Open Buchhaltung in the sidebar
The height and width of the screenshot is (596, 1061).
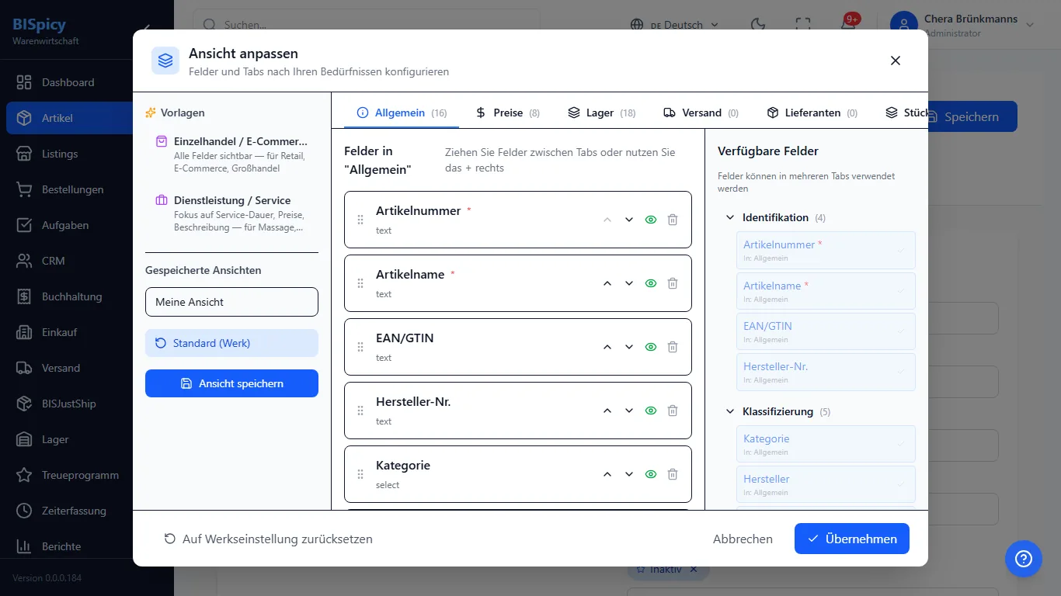tap(87, 296)
